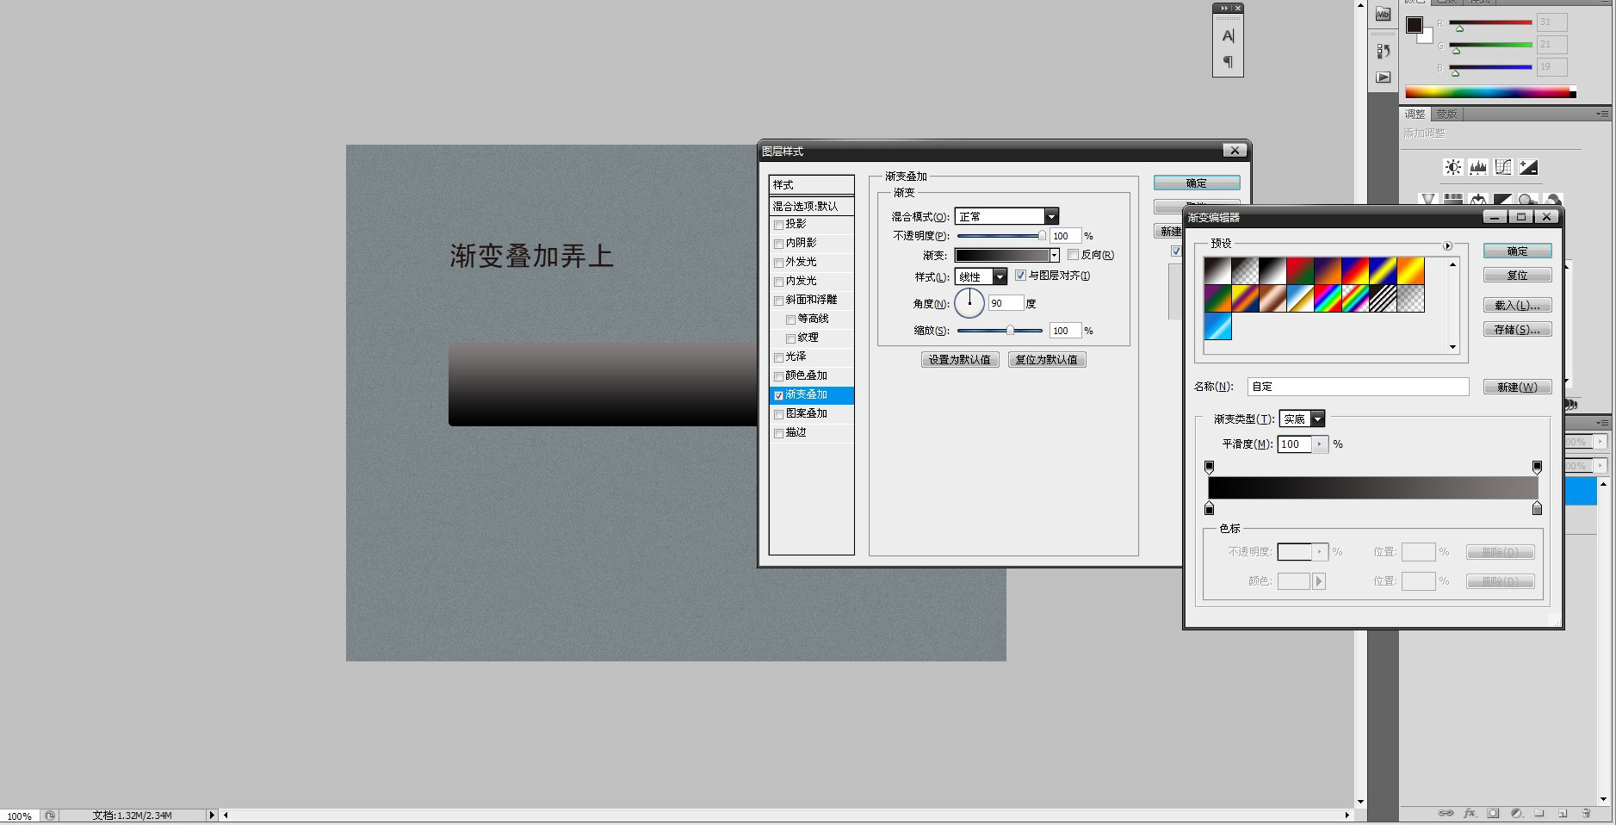The image size is (1616, 825).
Task: Uncheck 与图层对齐 (Align with Layer)
Action: coord(1020,276)
